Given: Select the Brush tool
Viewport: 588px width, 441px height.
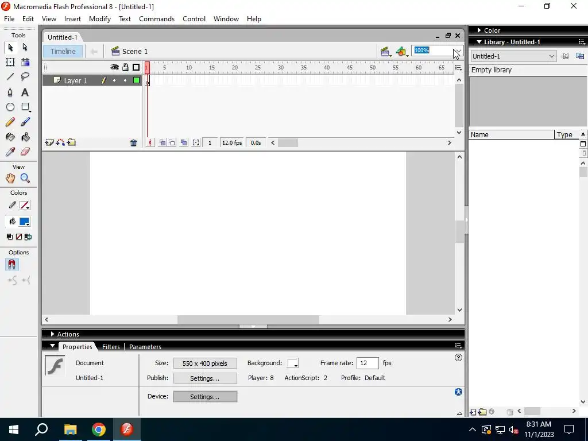Looking at the screenshot, I should coord(25,122).
